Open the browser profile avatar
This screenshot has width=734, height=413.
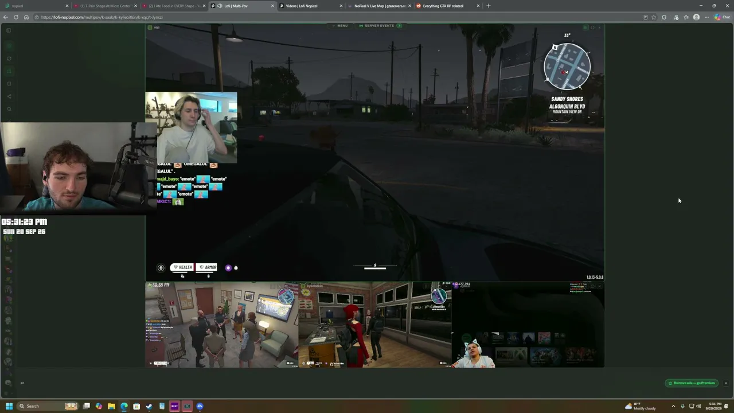click(696, 17)
